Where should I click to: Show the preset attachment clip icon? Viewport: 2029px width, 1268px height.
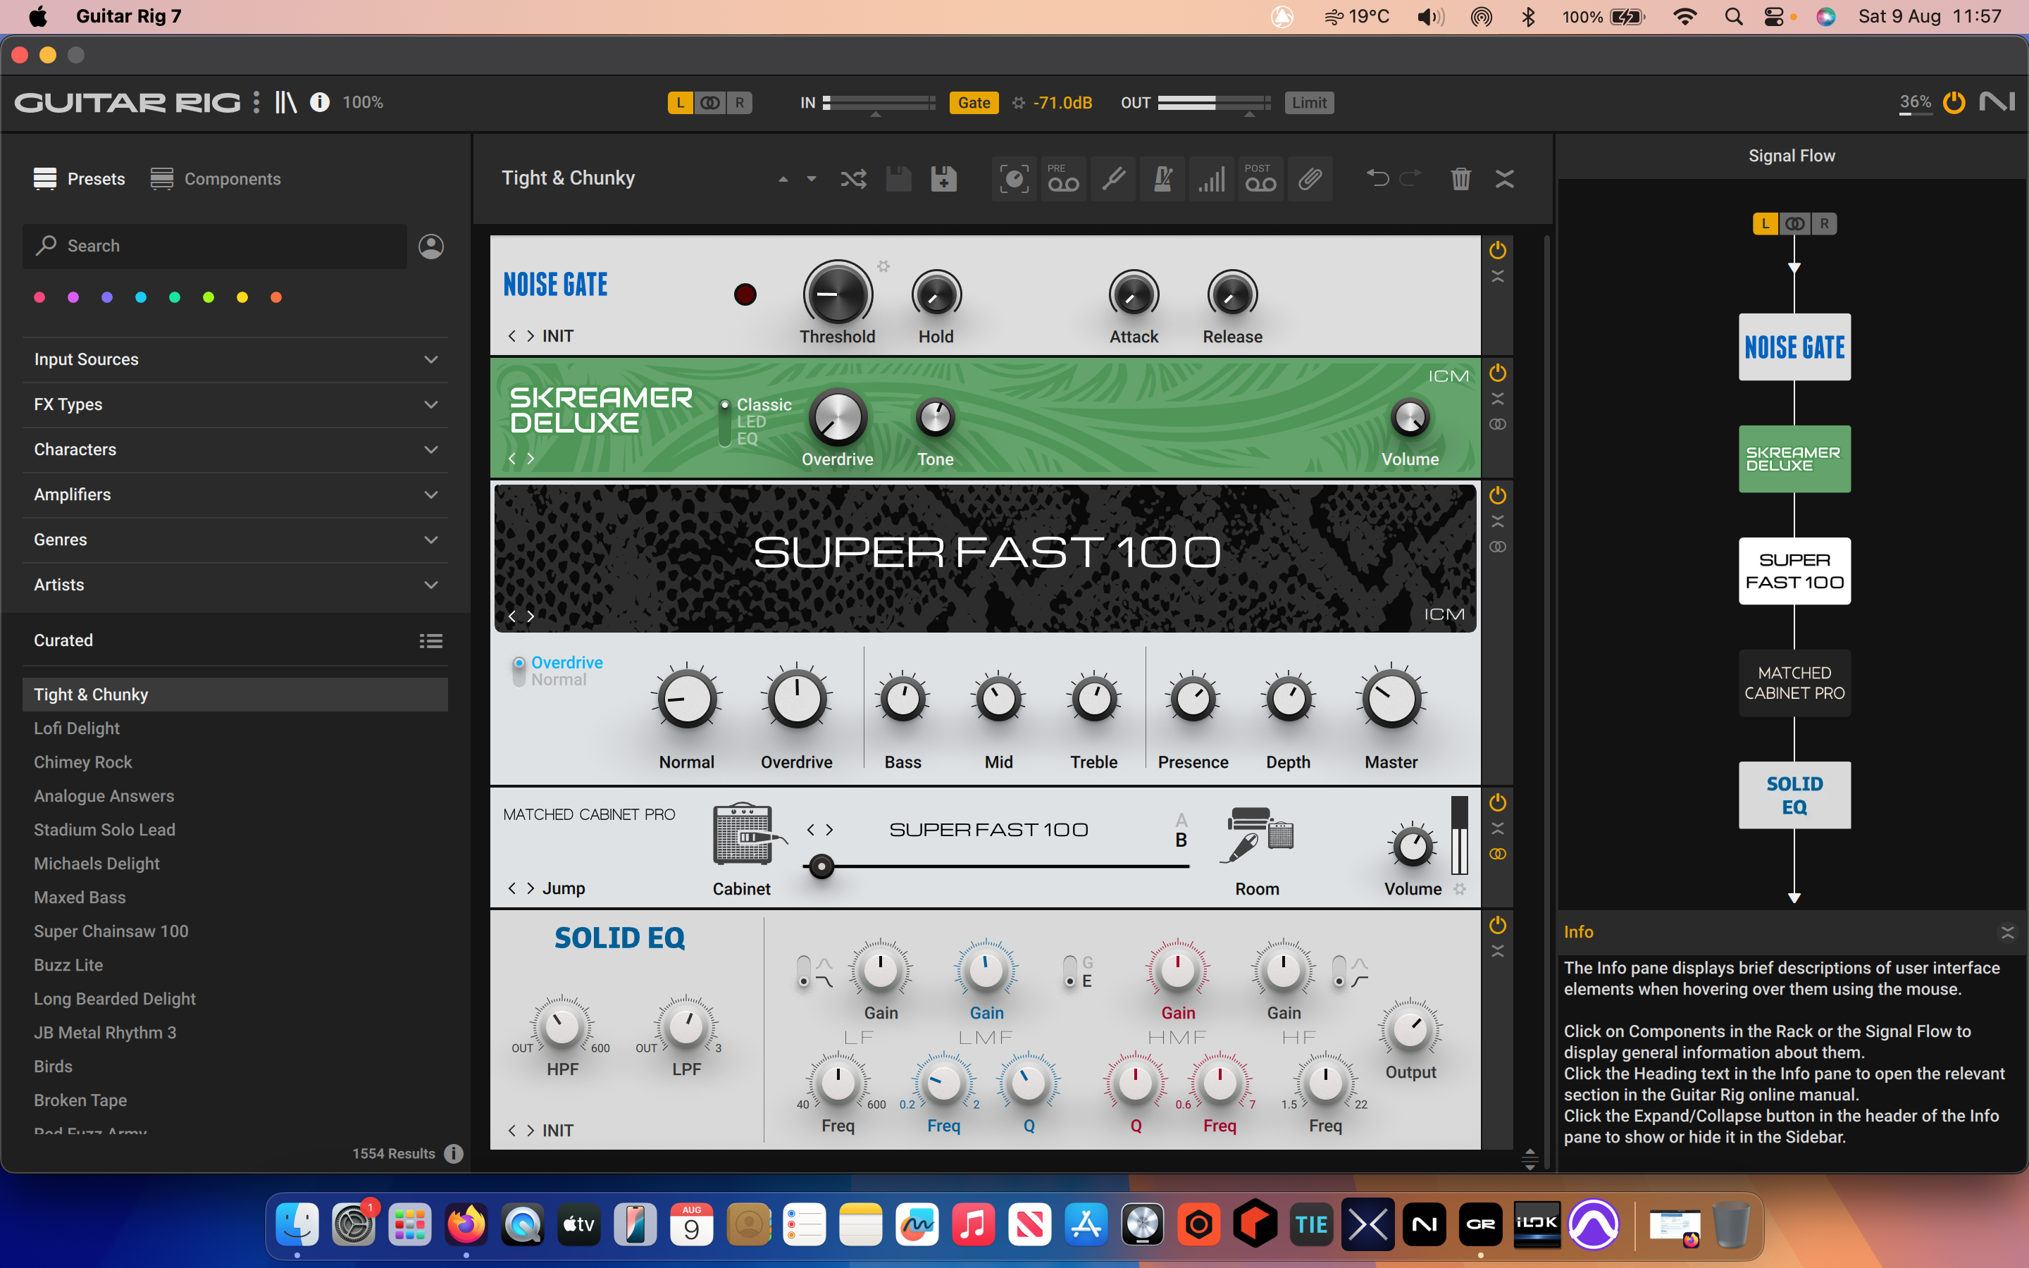click(1310, 179)
